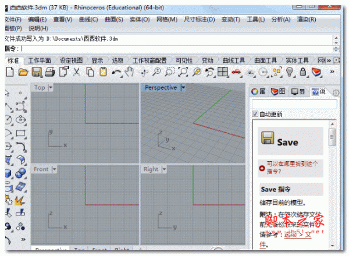Switch to the 工作平面 toolbar tab
Screen dimensions: 349x256
40,60
